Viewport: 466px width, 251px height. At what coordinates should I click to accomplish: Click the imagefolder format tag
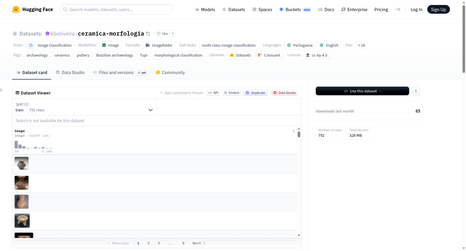(x=159, y=45)
